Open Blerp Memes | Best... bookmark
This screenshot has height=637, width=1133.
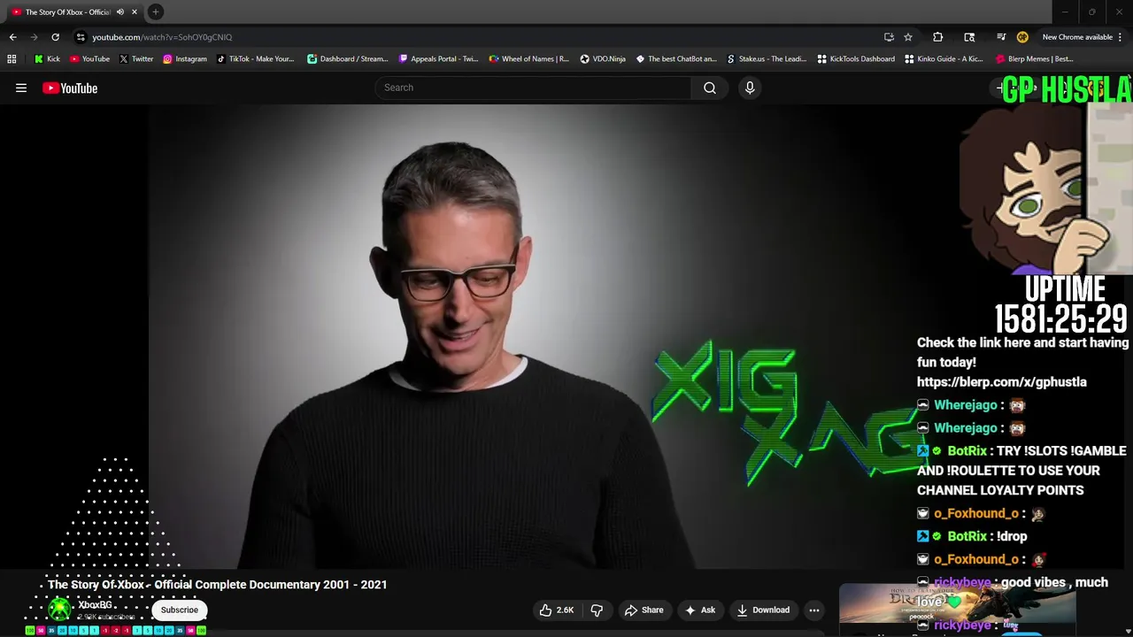coord(1035,59)
